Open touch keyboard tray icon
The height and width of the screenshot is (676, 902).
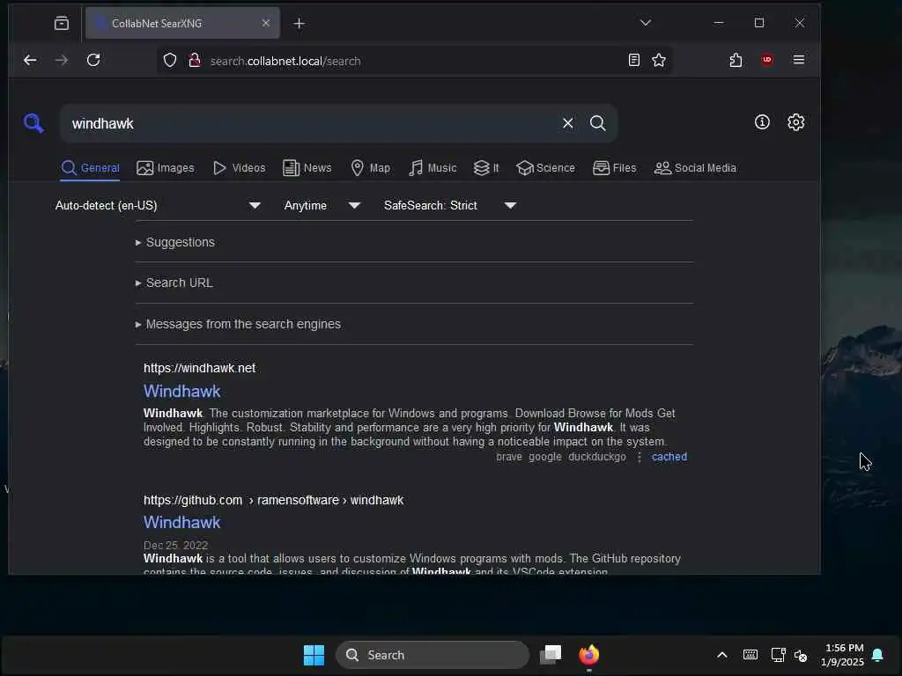tap(750, 655)
